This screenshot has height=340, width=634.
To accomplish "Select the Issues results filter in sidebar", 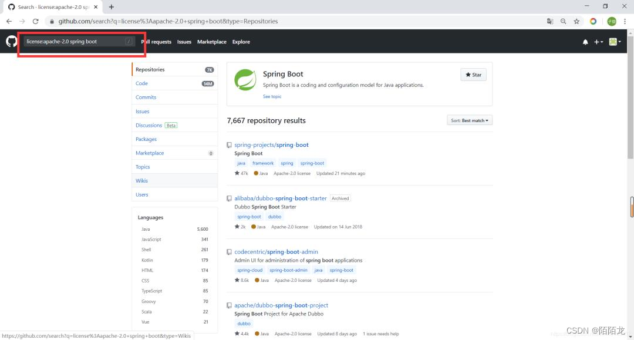I will [175, 111].
